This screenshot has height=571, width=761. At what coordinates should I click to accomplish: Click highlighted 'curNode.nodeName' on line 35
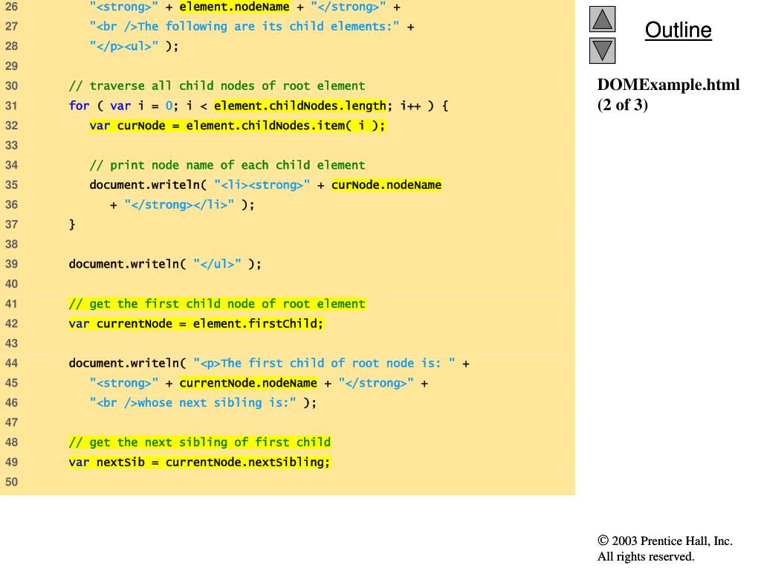(386, 184)
